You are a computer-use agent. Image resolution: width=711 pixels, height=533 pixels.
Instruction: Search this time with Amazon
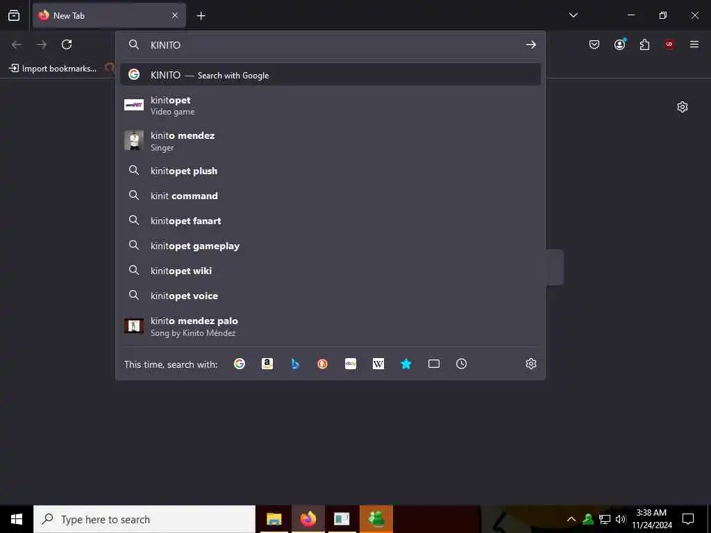click(x=267, y=364)
